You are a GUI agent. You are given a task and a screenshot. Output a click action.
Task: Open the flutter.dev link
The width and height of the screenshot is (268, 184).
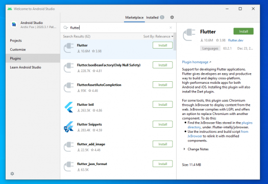[x=235, y=40]
